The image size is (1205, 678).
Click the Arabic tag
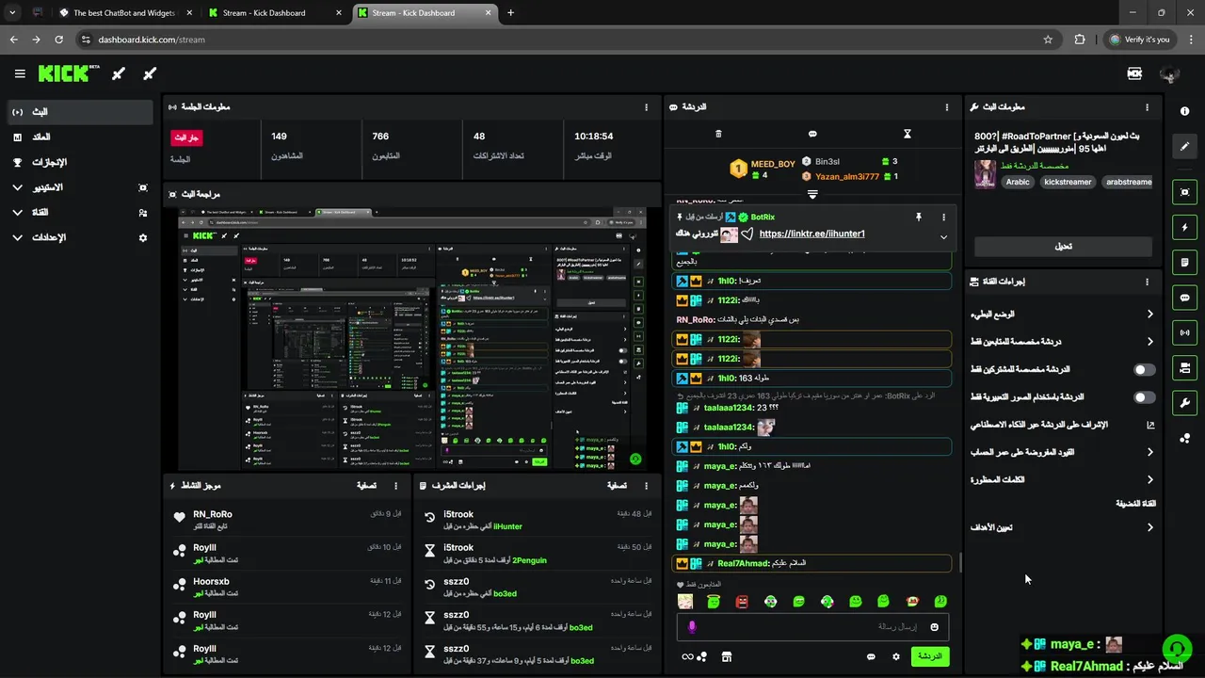coord(1018,182)
